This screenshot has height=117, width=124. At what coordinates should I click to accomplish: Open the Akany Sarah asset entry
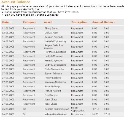click(x=51, y=29)
